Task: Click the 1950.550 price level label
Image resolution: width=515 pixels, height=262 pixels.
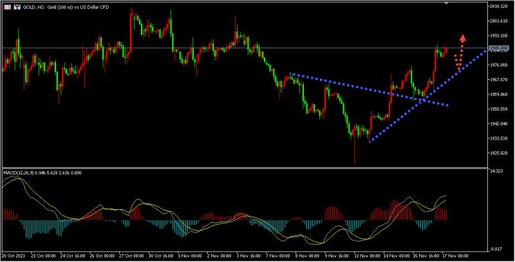Action: pos(498,109)
